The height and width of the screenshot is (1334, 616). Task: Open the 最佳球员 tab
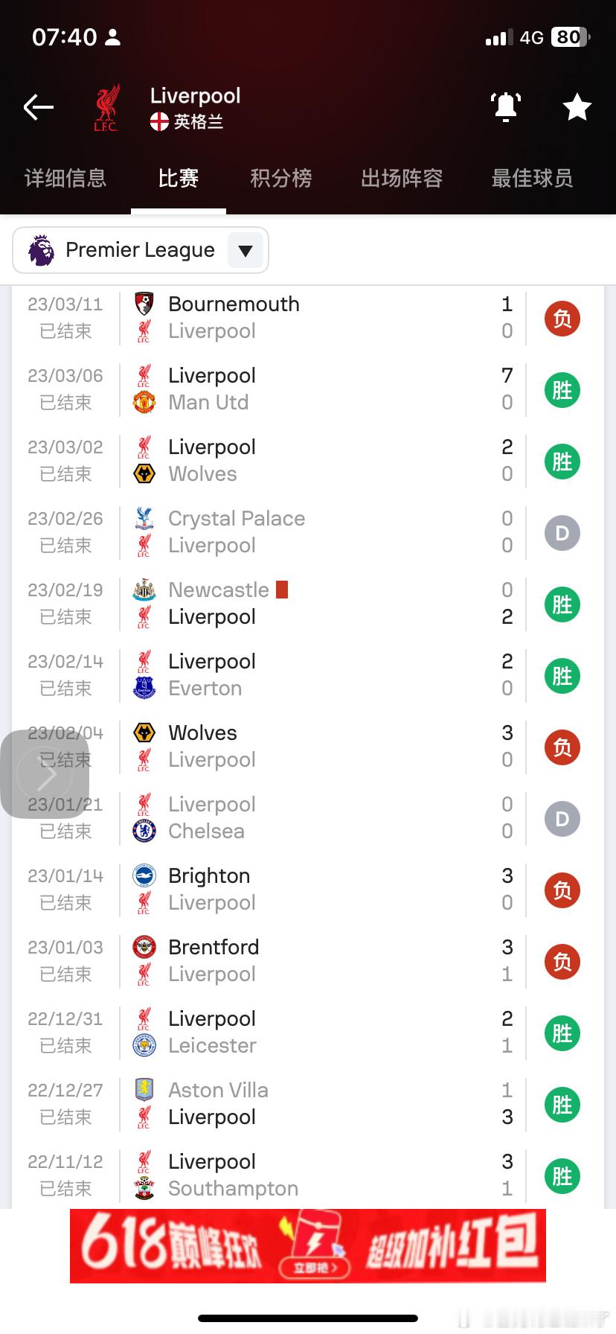tap(532, 178)
